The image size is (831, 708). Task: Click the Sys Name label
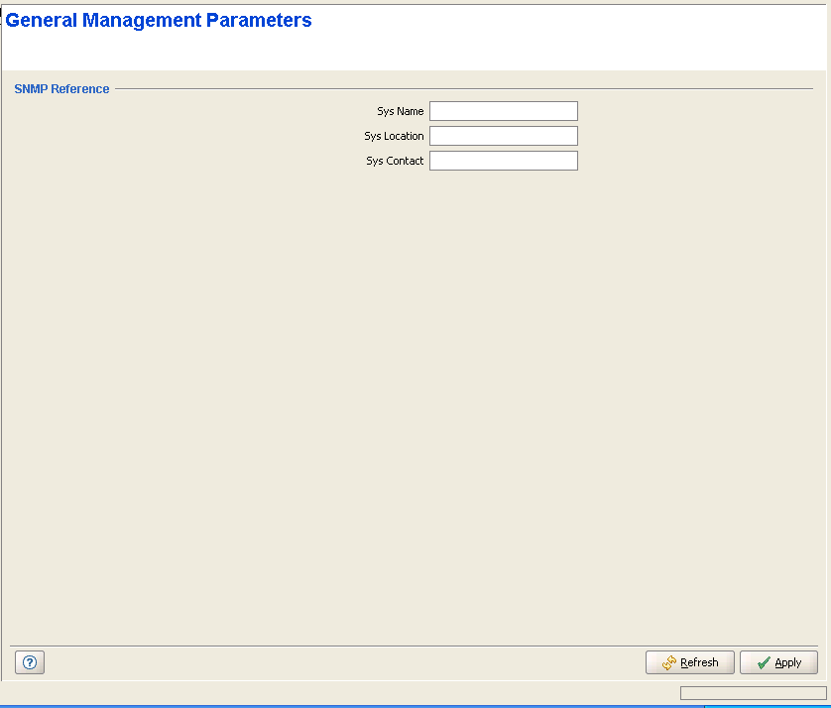[400, 112]
